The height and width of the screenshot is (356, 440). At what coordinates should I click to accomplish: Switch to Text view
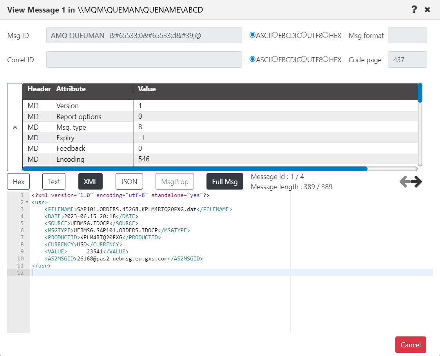tap(54, 181)
